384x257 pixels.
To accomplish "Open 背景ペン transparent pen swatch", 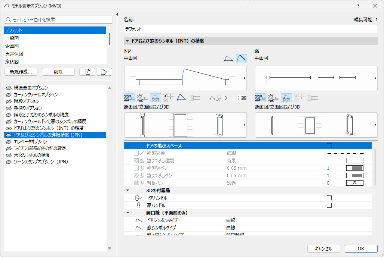I will tap(354, 183).
